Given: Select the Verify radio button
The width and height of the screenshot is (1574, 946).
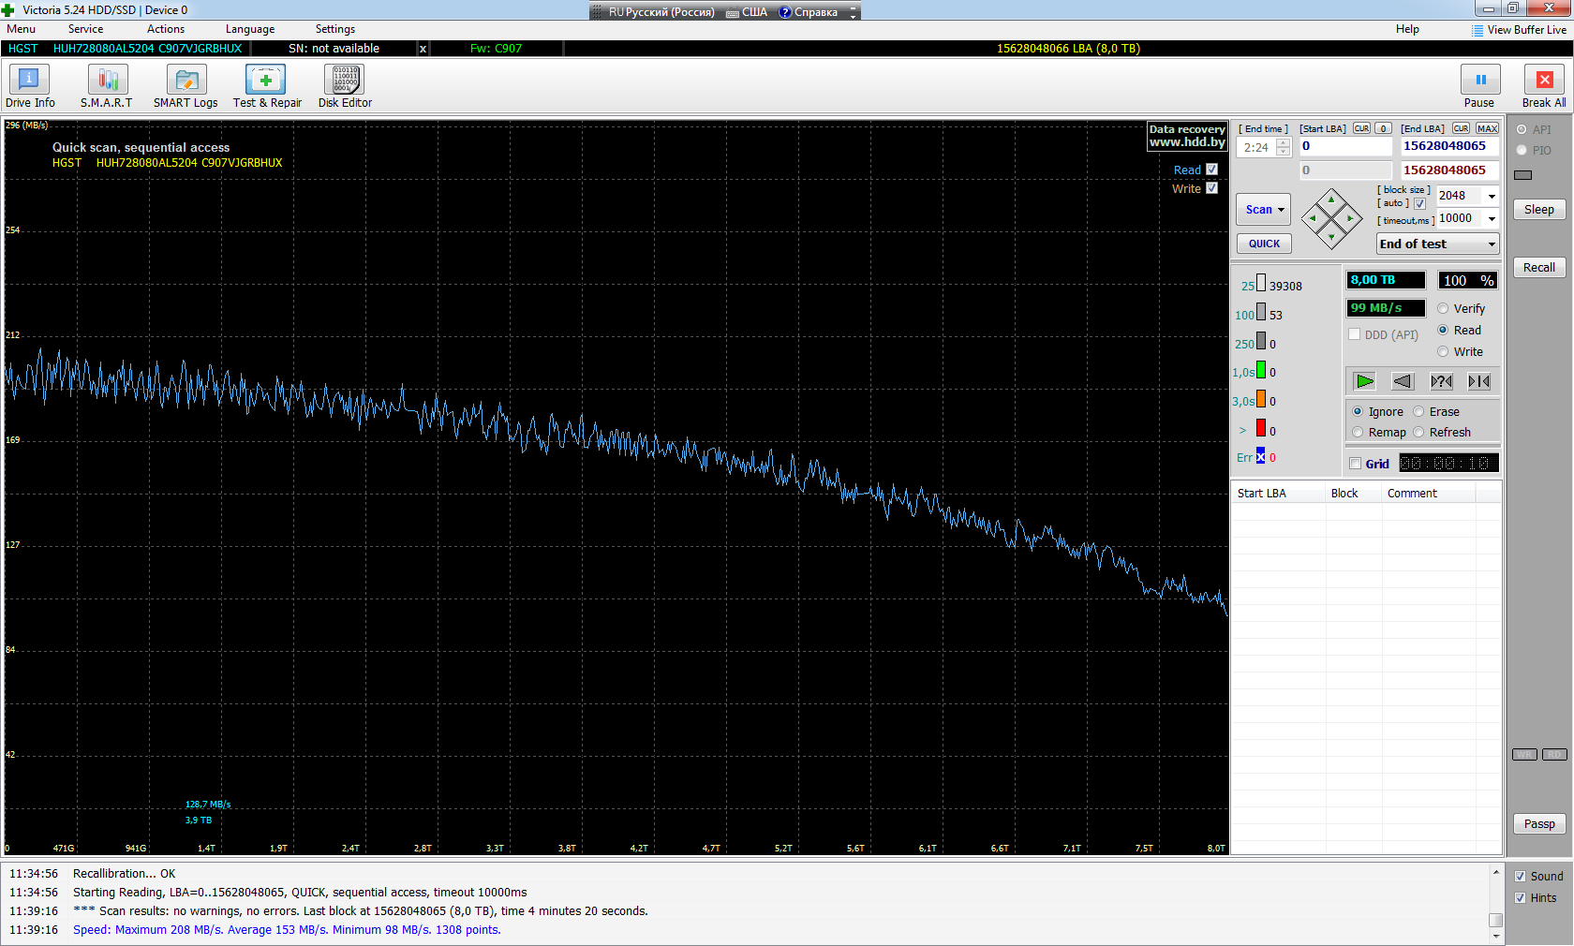Looking at the screenshot, I should click(1443, 309).
